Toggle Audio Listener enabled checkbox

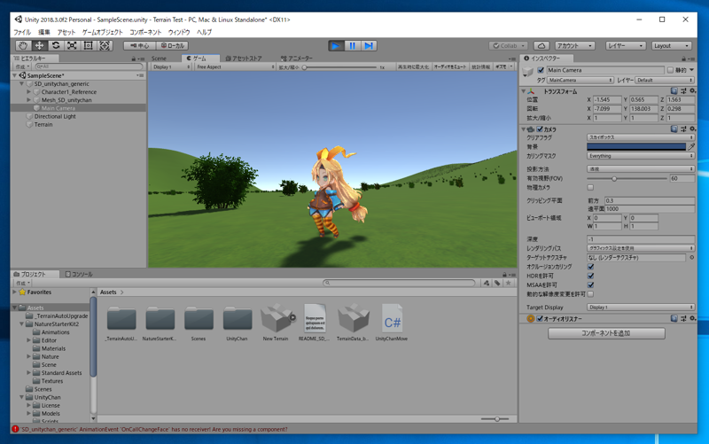(540, 318)
